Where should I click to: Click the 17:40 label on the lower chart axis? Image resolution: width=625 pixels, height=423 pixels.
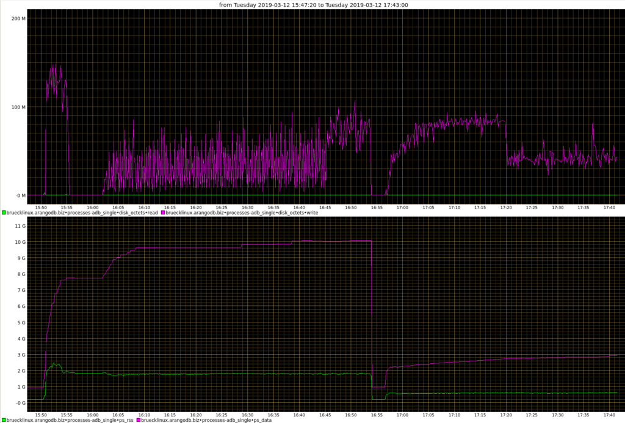[x=609, y=415]
